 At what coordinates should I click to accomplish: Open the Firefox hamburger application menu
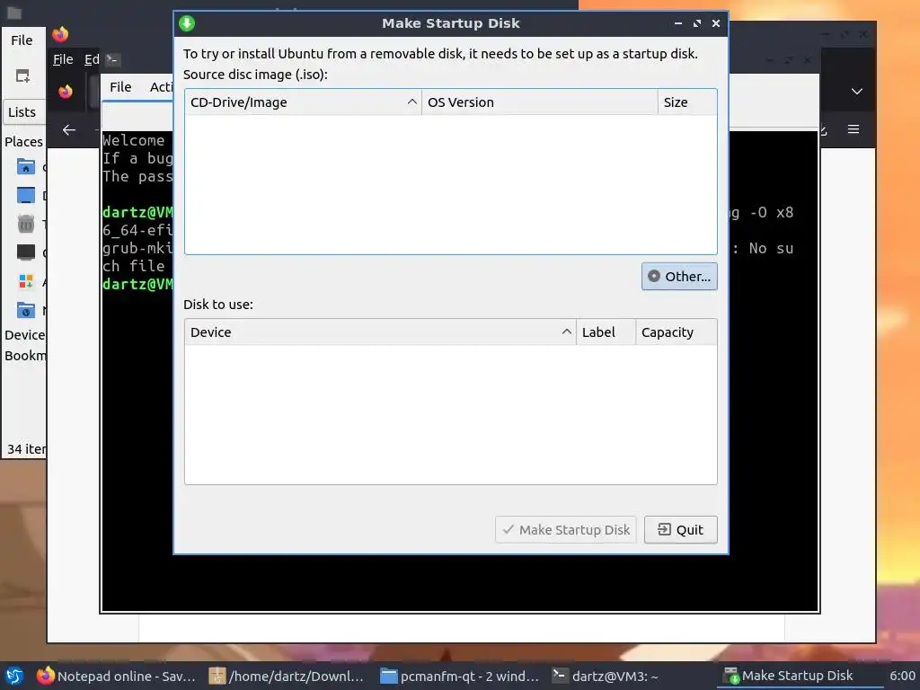[854, 129]
